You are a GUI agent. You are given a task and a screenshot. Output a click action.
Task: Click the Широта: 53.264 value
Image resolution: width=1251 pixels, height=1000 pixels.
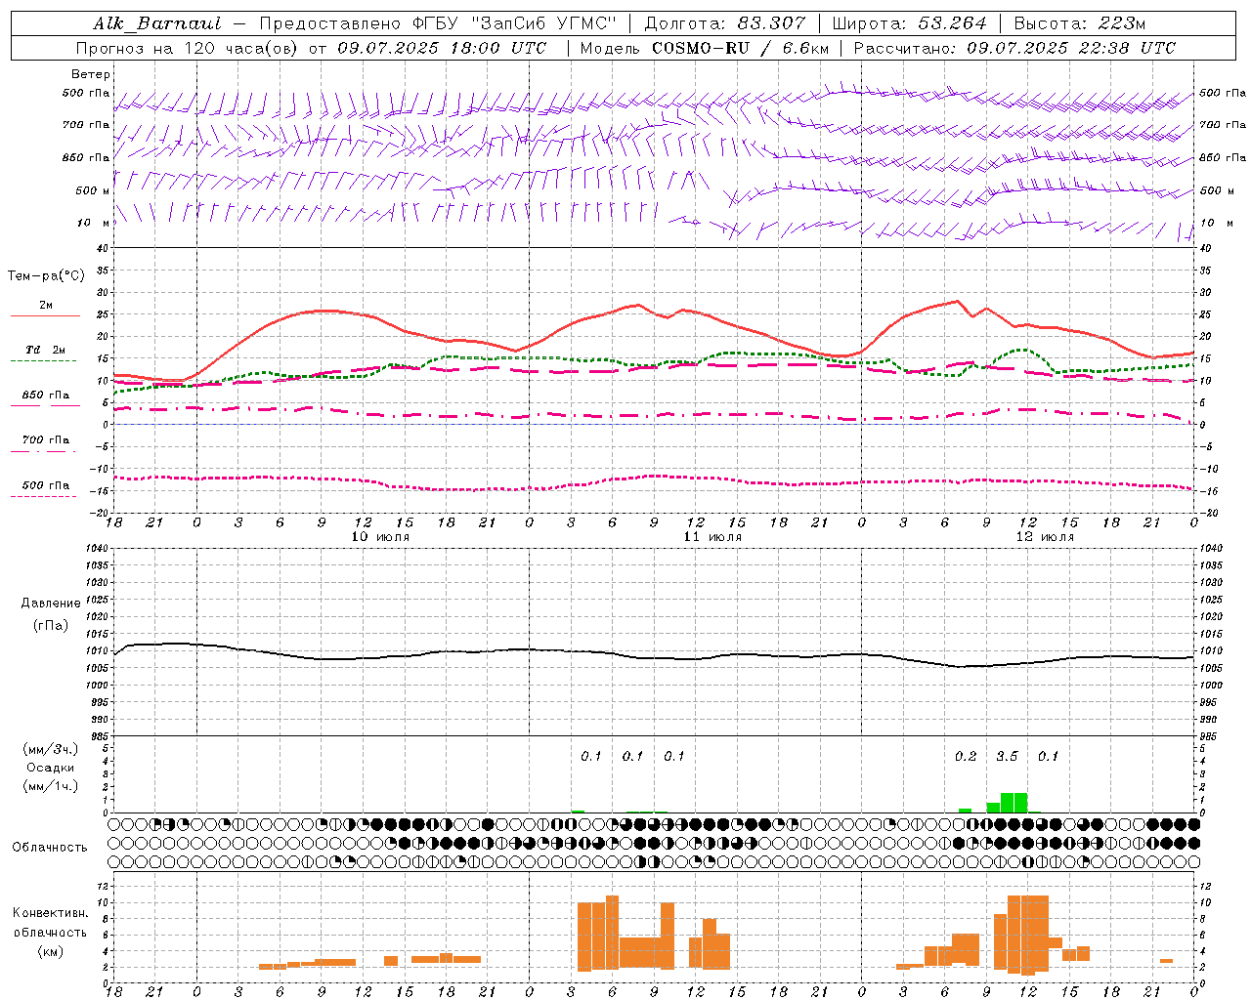pyautogui.click(x=909, y=23)
